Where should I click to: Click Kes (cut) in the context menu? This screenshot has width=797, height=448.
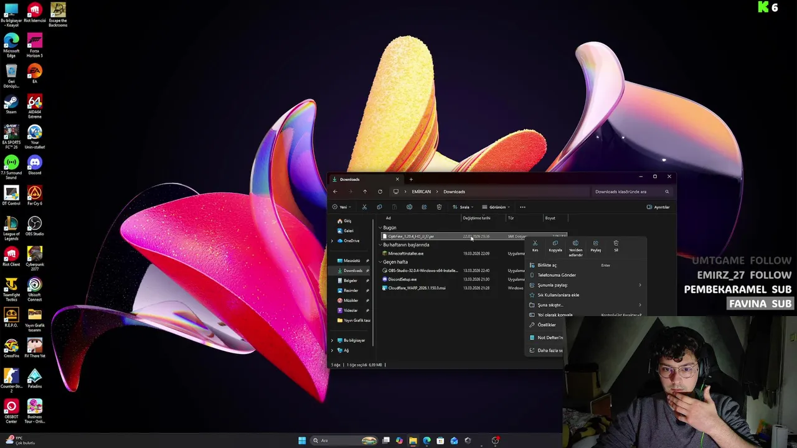pyautogui.click(x=535, y=246)
